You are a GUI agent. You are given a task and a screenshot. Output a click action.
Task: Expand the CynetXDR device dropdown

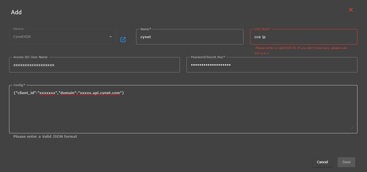coord(63,37)
